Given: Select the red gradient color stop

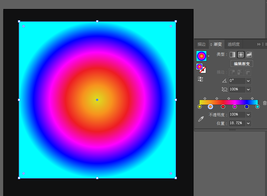Looking at the screenshot, I should point(223,107).
